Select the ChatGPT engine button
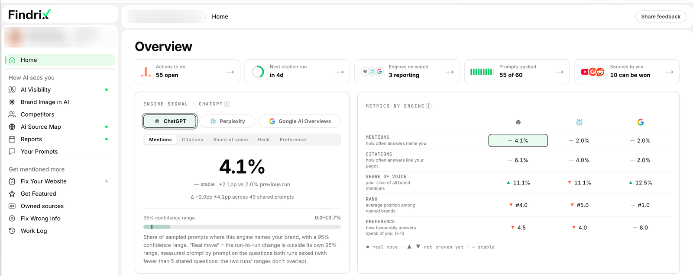The height and width of the screenshot is (276, 693). (170, 121)
